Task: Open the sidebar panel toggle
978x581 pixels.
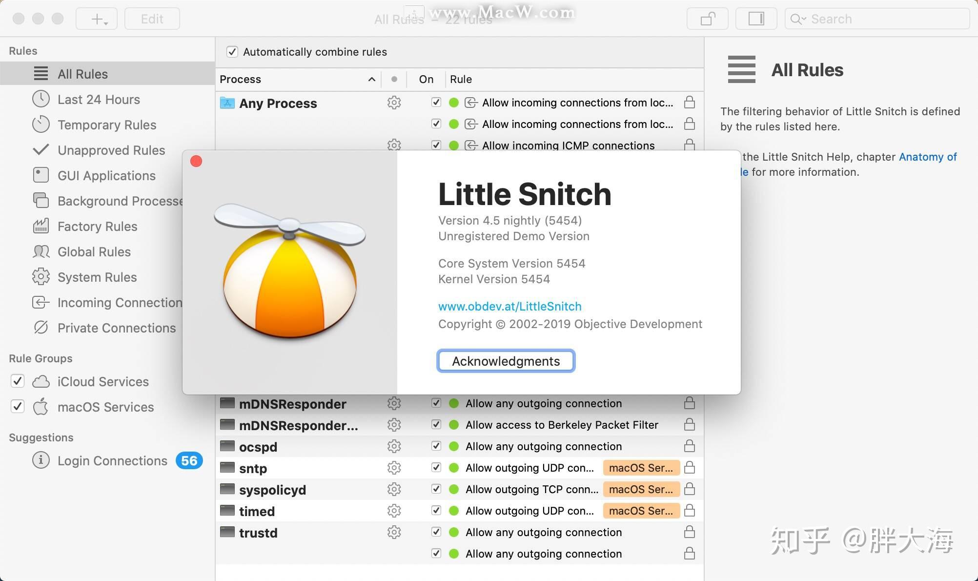Action: click(x=756, y=18)
